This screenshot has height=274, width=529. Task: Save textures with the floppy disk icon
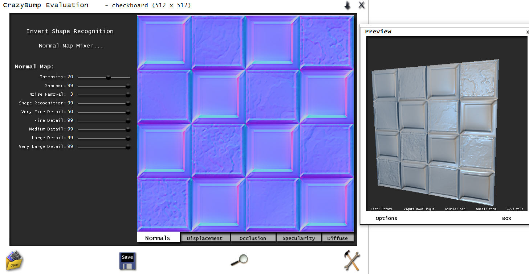point(127,261)
